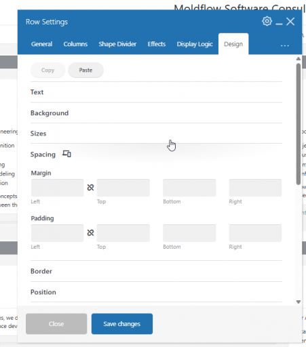Click the responsive device icon next to Spacing
The height and width of the screenshot is (347, 306).
66,154
